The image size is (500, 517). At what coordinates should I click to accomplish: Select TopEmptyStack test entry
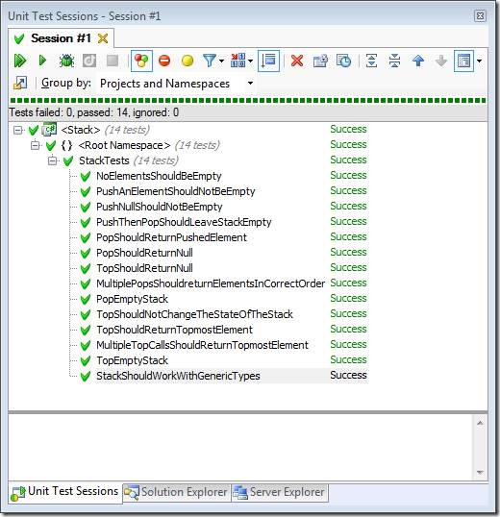coord(132,360)
